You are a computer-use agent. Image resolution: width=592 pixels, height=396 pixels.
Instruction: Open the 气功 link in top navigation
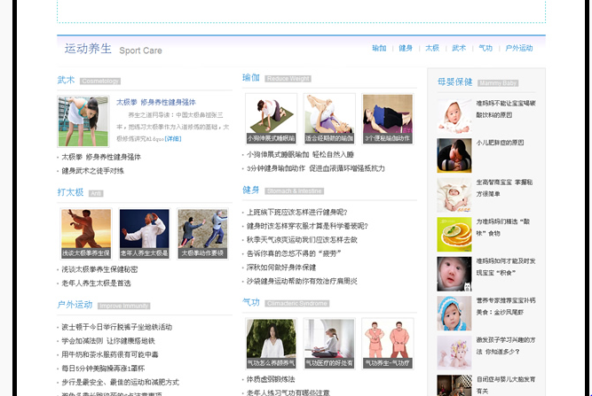[485, 48]
